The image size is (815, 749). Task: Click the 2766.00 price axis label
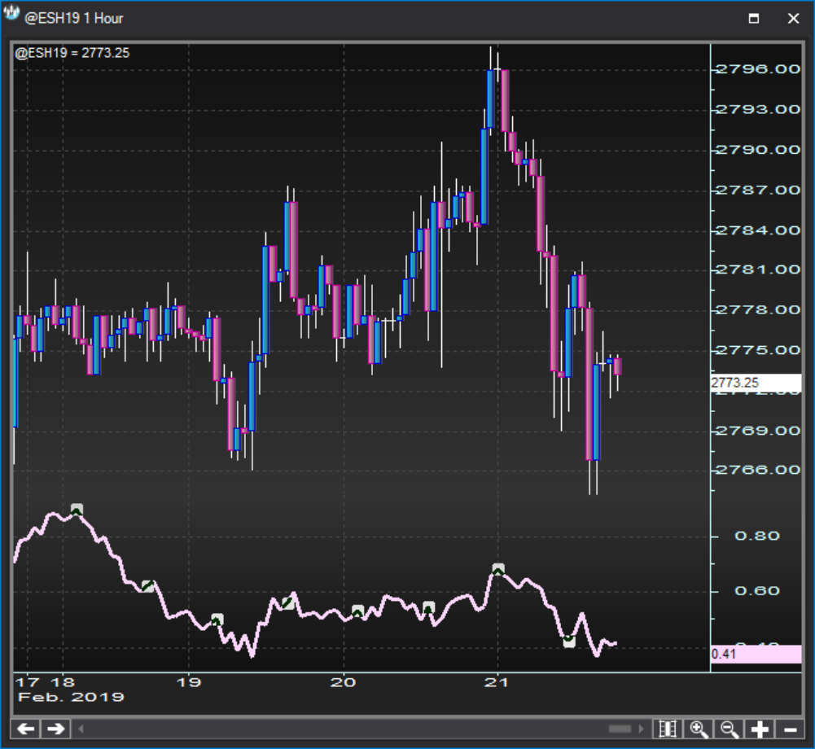coord(758,471)
